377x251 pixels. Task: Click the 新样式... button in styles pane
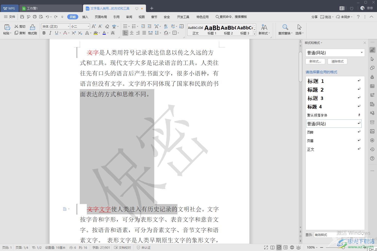click(315, 61)
